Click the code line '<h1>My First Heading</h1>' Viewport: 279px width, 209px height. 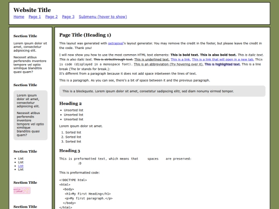[x=88, y=194]
